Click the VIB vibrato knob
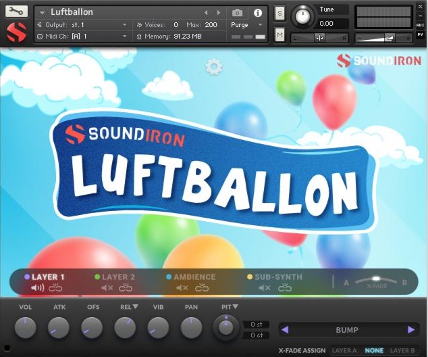This screenshot has height=357, width=428. point(159,327)
